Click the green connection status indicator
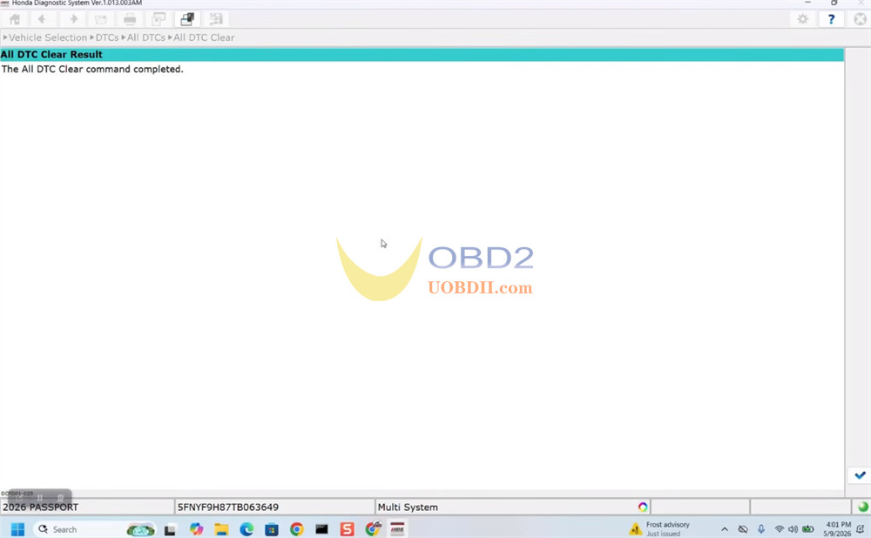The height and width of the screenshot is (538, 871). (x=862, y=507)
